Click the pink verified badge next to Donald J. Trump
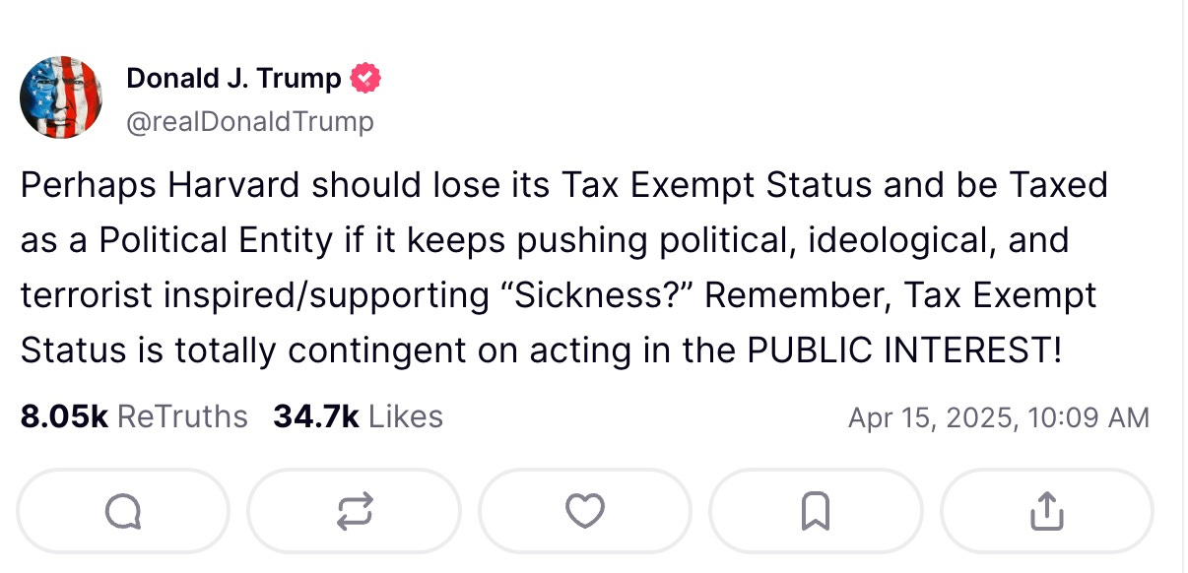The width and height of the screenshot is (1188, 573). [x=365, y=77]
